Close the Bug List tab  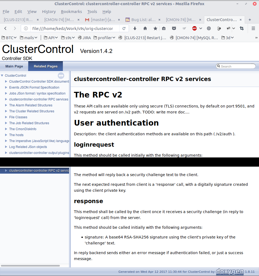(x=159, y=20)
